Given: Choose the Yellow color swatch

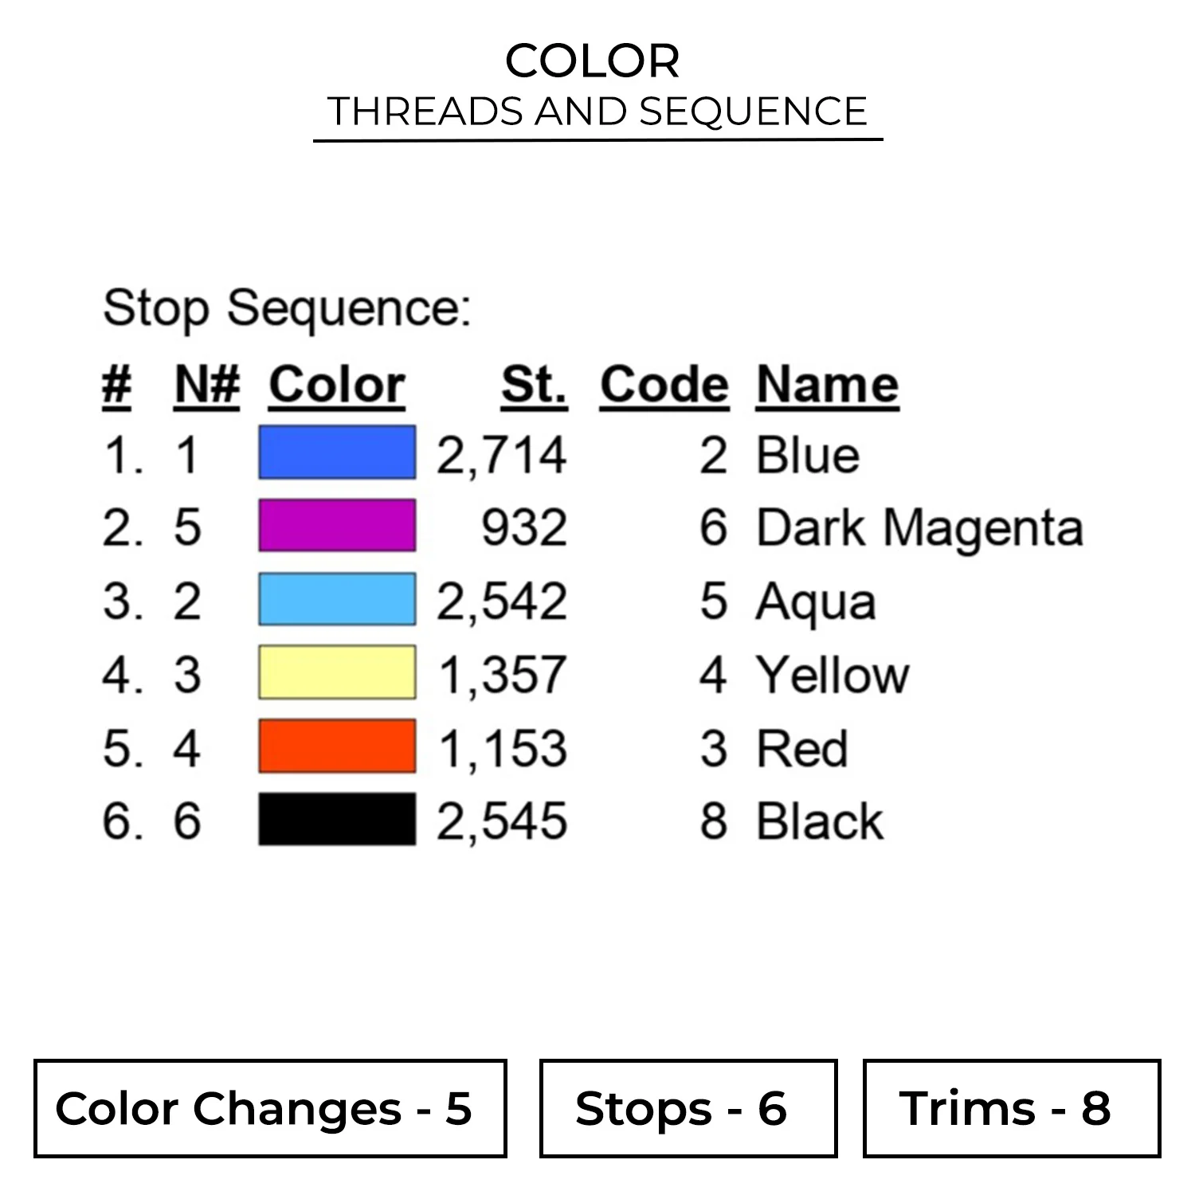Looking at the screenshot, I should (x=336, y=672).
